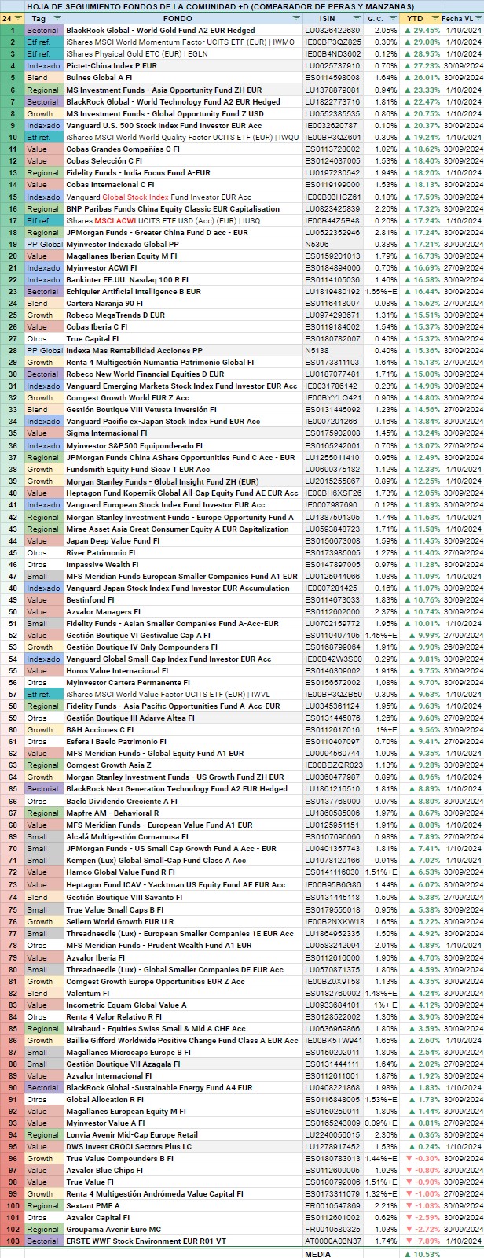Select 'Azvalor Managers FI' fund cell
Viewport: 484px width, 1258px height.
[182, 611]
